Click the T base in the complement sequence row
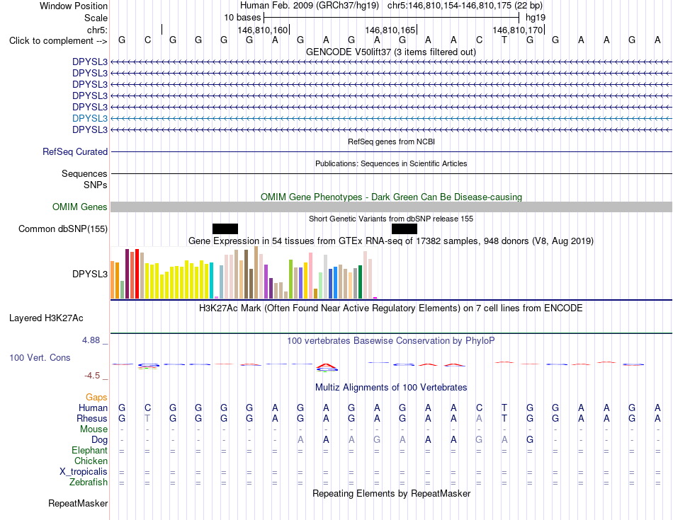 (504, 40)
